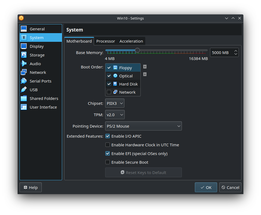Check Enable Secure Boot

[x=108, y=162]
